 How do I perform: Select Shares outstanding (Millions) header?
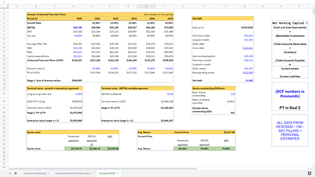coord(209,88)
